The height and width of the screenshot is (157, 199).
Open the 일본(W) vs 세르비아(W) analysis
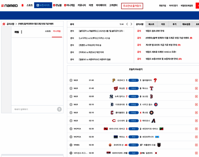[95, 59]
